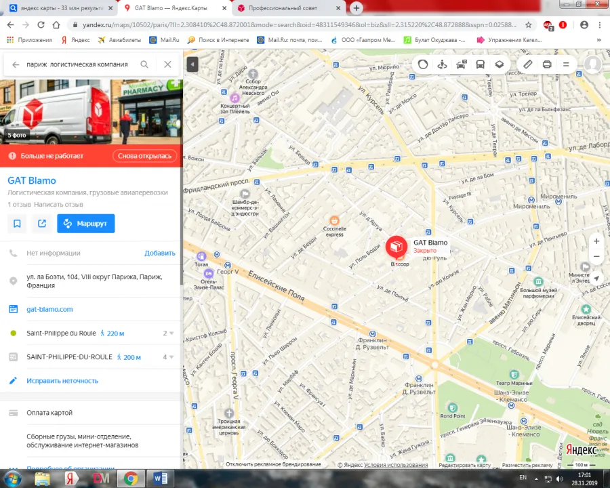The width and height of the screenshot is (610, 488).
Task: Open the GAT Blamo photo gallery thumbnail
Action: coord(91,112)
